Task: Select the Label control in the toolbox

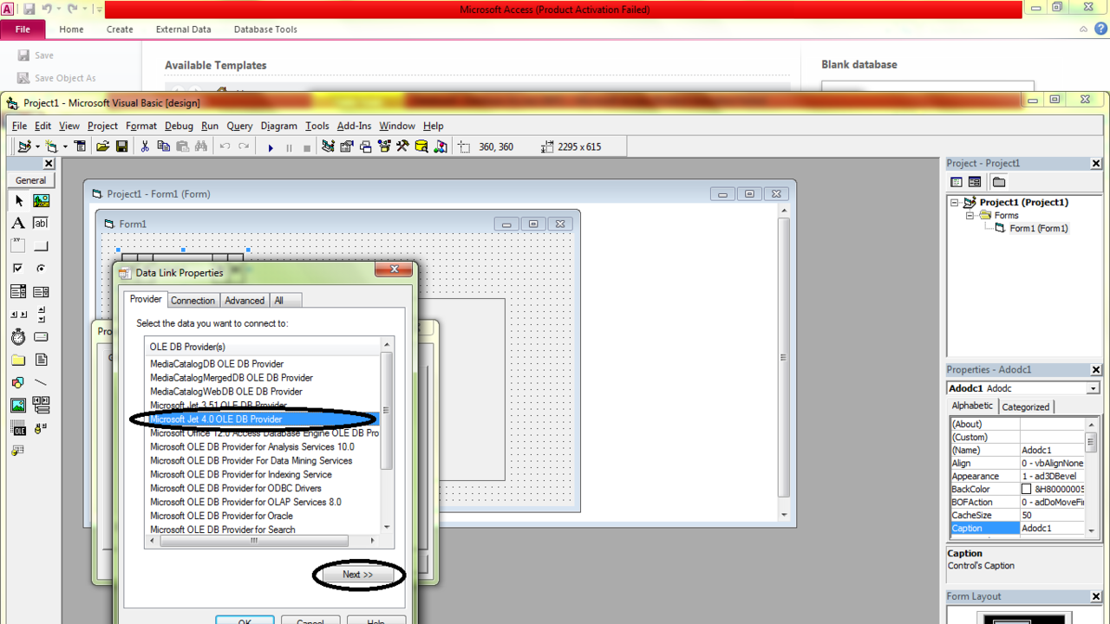Action: [x=18, y=223]
